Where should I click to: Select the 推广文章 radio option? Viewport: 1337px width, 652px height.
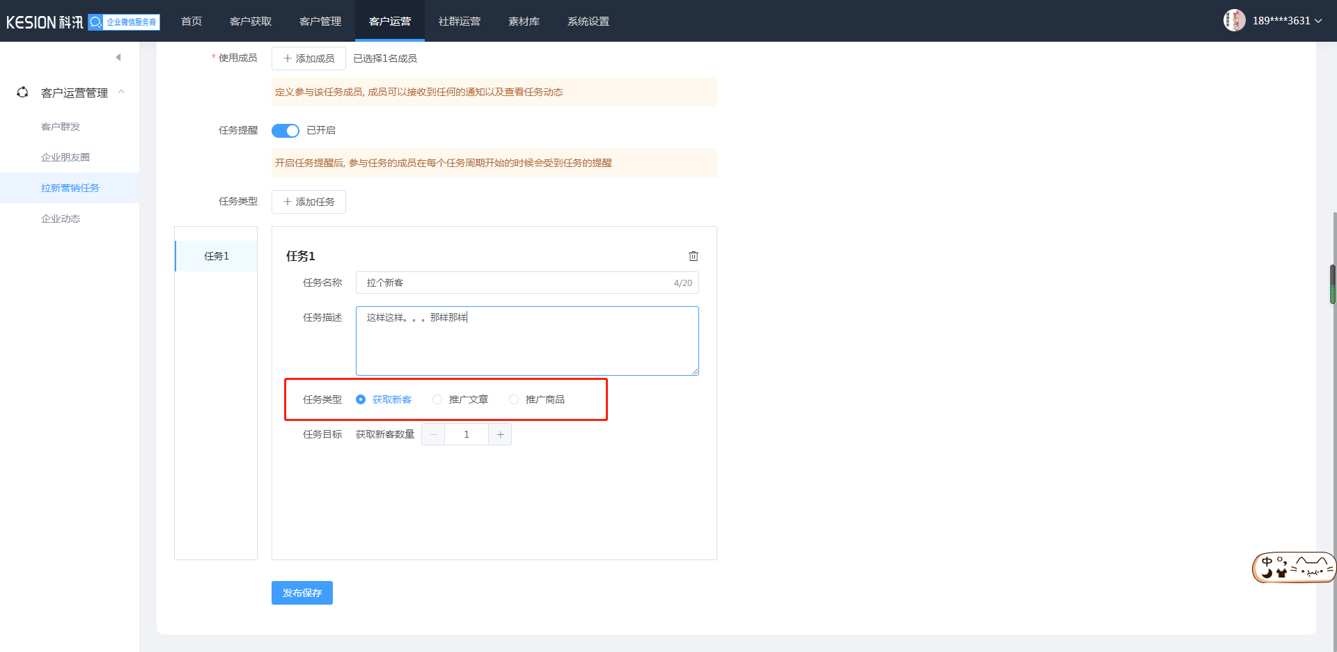tap(460, 399)
